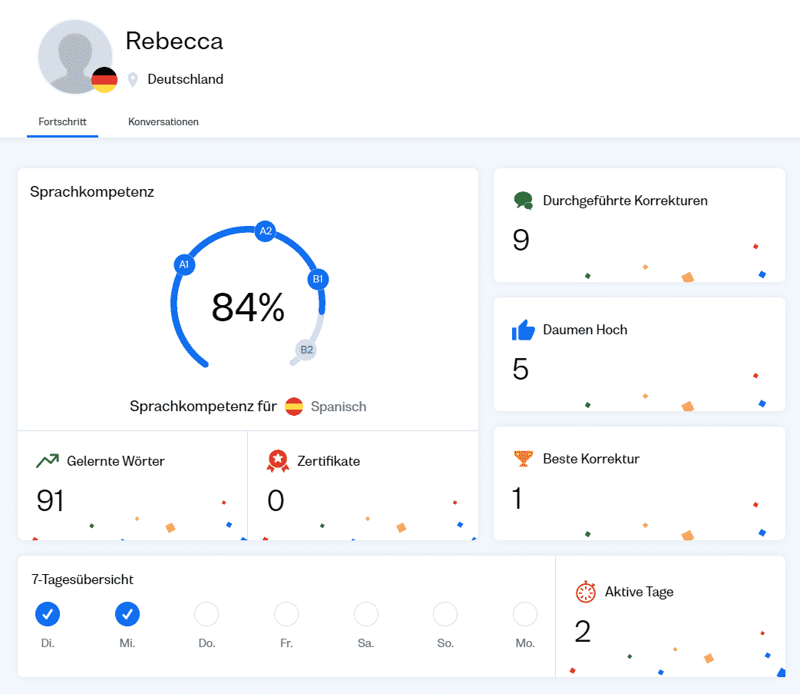
Task: Open the Fortschritt tab
Action: coord(62,121)
